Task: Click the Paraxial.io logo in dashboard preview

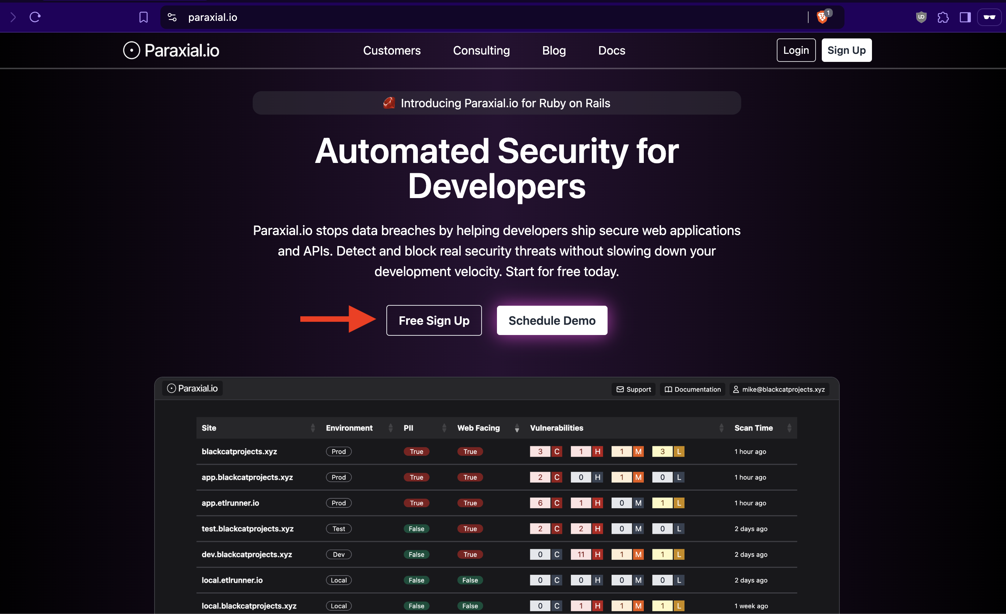Action: (192, 388)
